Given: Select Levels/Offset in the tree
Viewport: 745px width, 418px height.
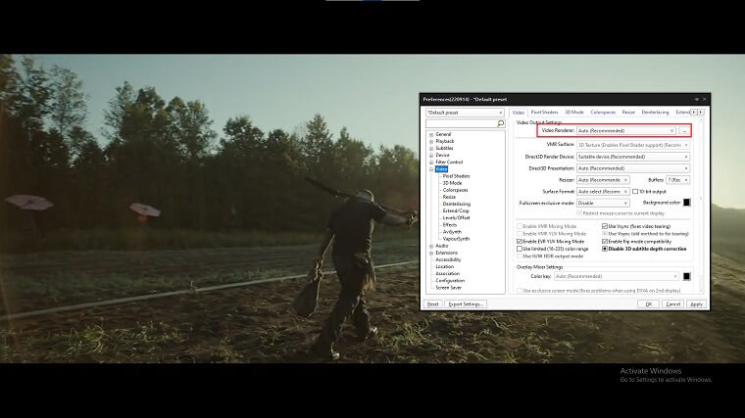Looking at the screenshot, I should [456, 217].
